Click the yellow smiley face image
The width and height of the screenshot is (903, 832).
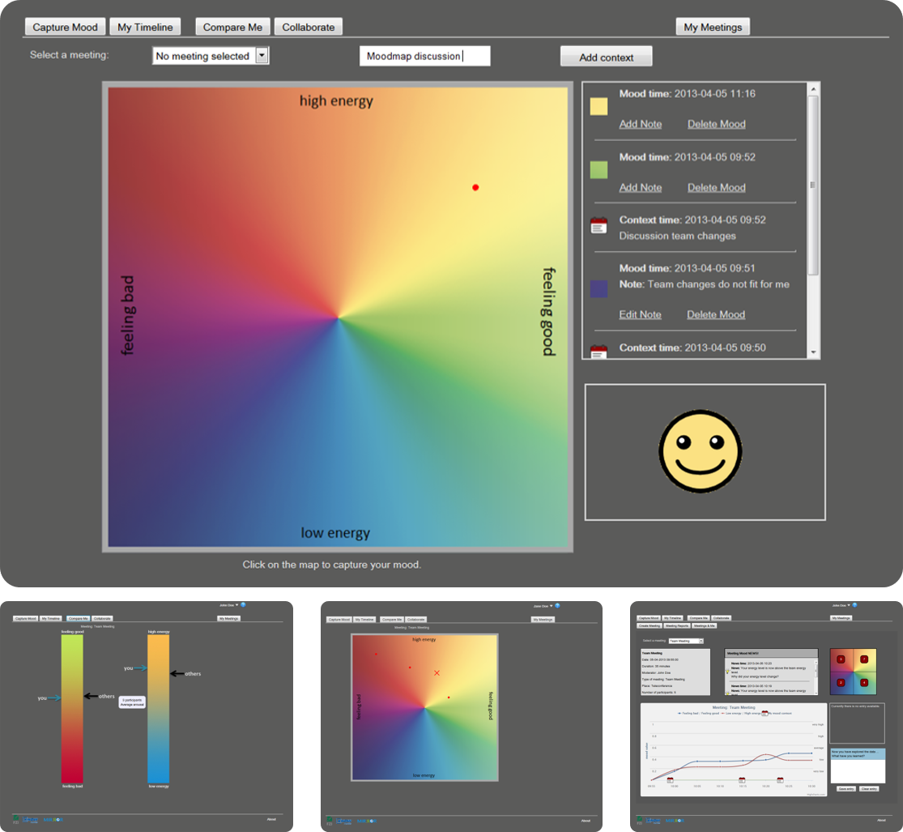pyautogui.click(x=701, y=452)
